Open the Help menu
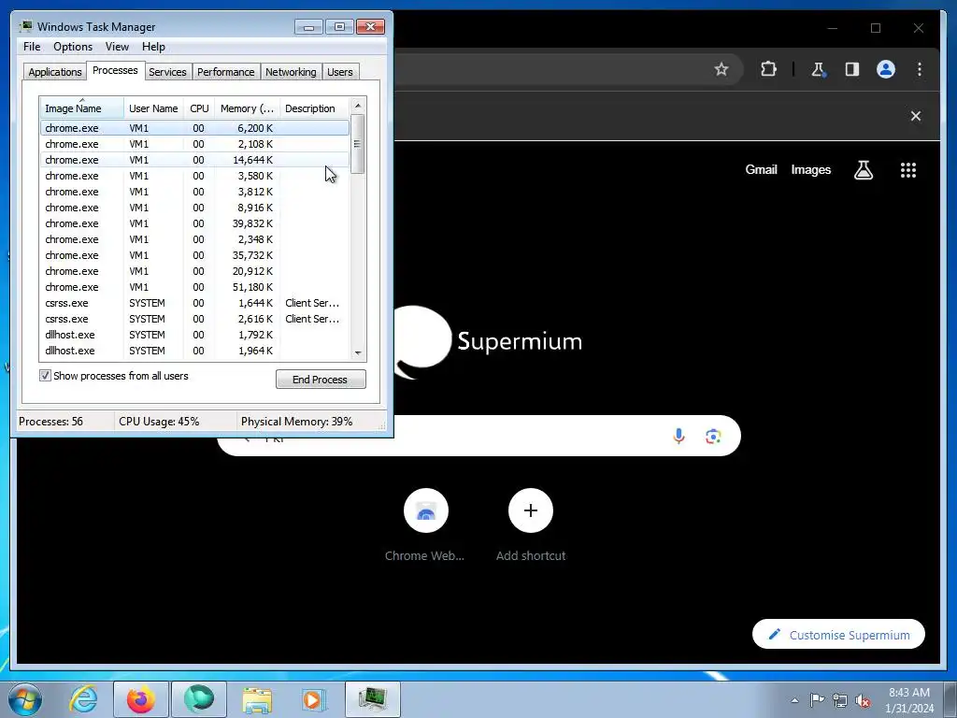 (x=153, y=47)
